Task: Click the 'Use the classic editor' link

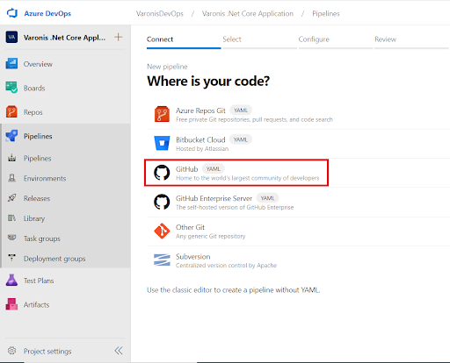Action: point(179,290)
